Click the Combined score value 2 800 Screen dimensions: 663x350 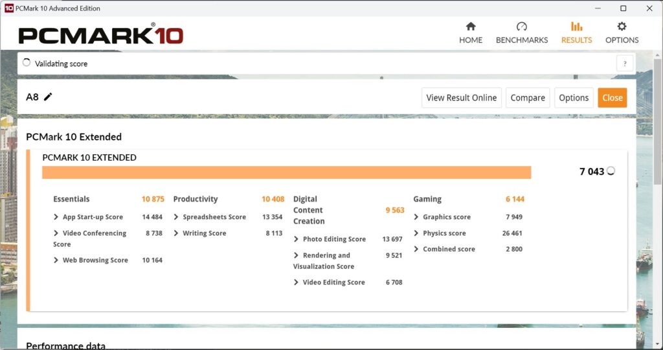514,249
